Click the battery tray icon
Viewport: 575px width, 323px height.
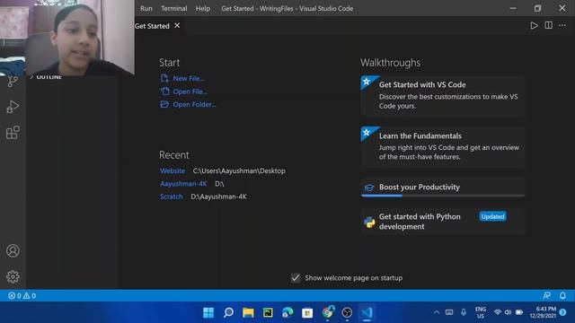(x=519, y=312)
